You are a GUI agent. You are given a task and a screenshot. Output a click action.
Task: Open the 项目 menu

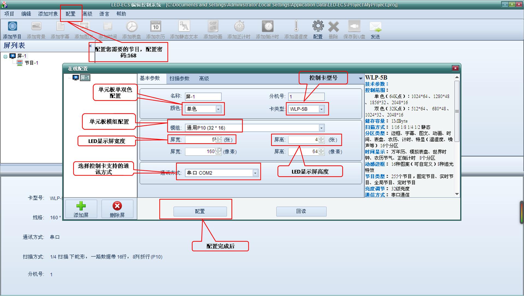(9, 14)
